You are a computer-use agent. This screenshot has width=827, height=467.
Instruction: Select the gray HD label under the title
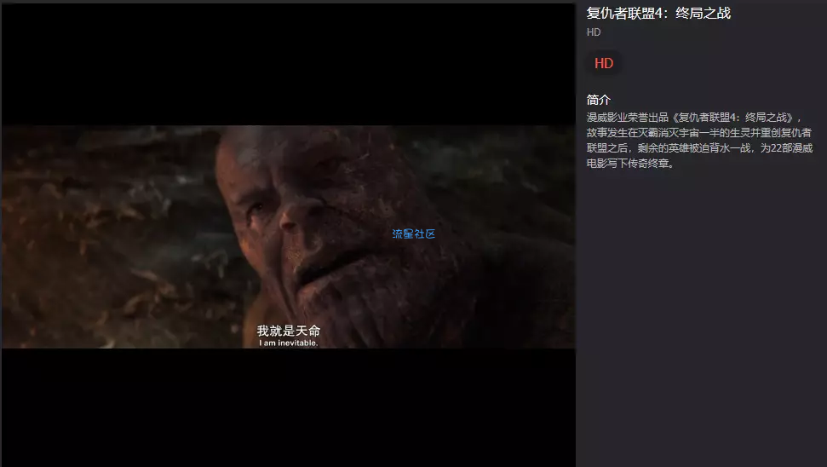click(x=594, y=32)
